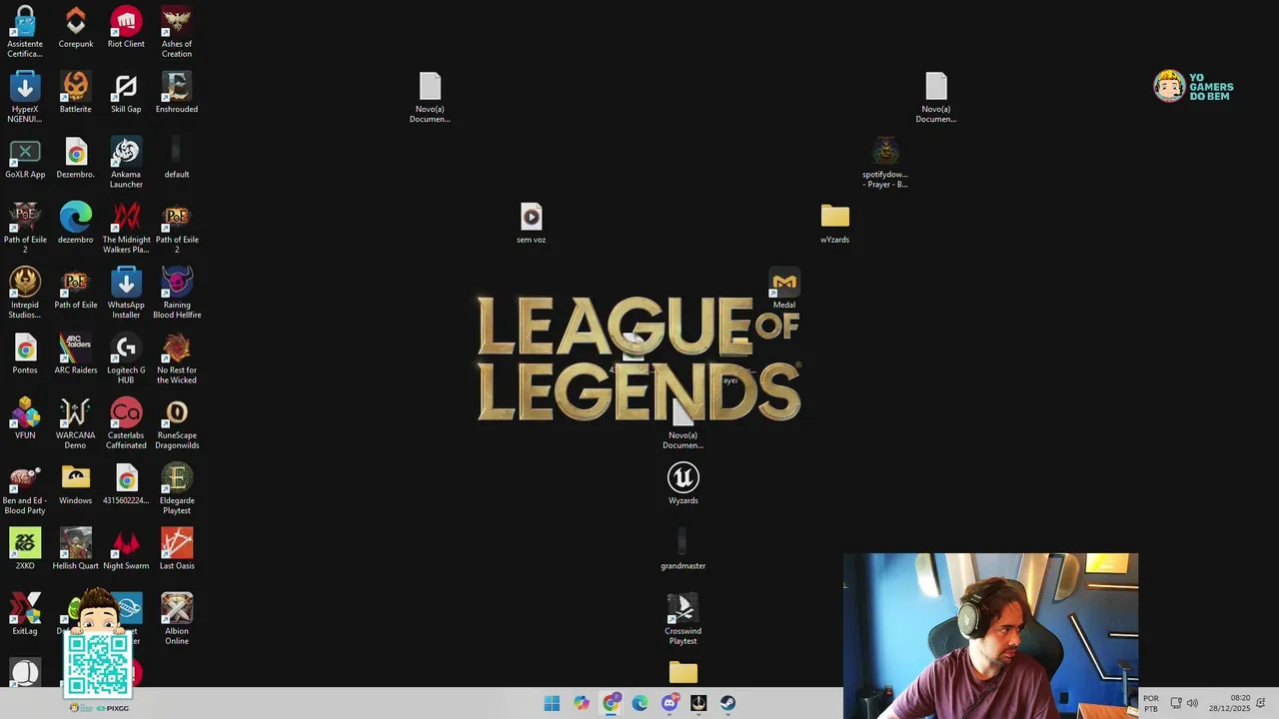Image resolution: width=1279 pixels, height=719 pixels.
Task: Open the Medal app shortcut
Action: pyautogui.click(x=784, y=289)
